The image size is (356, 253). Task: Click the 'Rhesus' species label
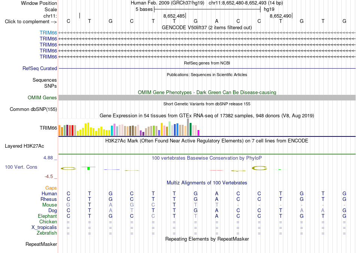pos(49,199)
